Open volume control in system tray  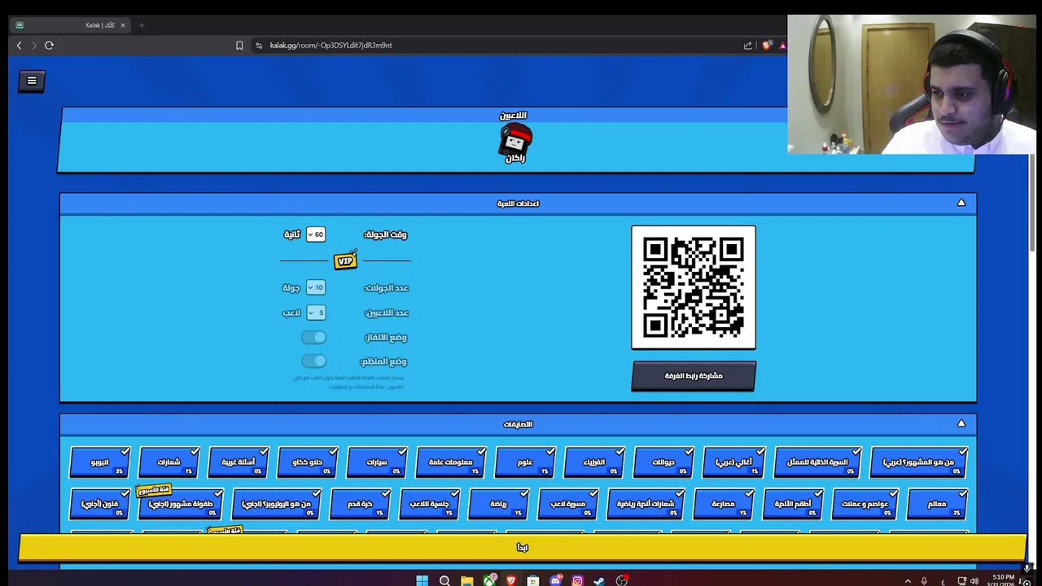pos(974,580)
